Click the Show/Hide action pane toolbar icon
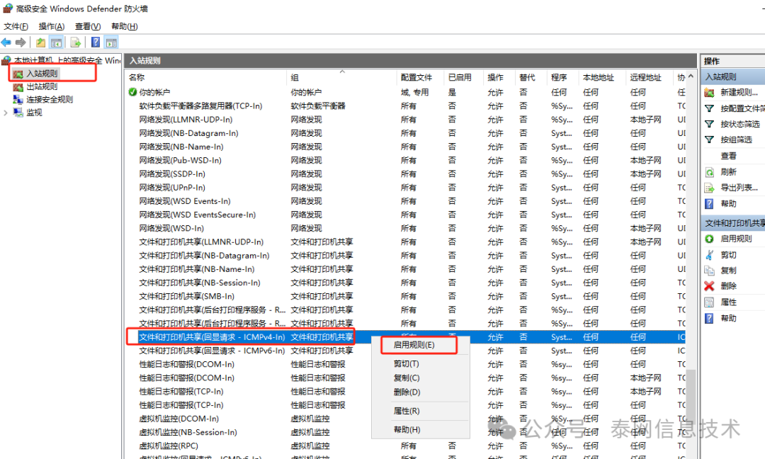The width and height of the screenshot is (765, 459). [x=112, y=42]
